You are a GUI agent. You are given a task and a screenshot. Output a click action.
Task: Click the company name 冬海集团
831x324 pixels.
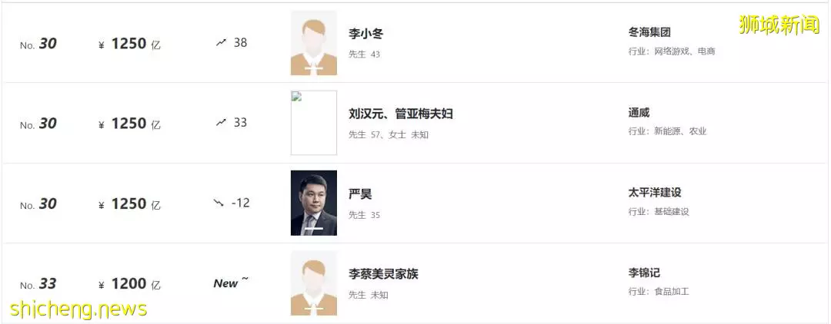649,32
